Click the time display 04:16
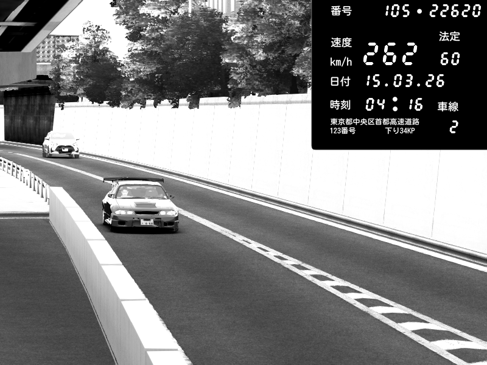 click(x=394, y=103)
